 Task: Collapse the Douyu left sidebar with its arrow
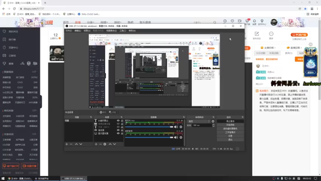[41, 102]
